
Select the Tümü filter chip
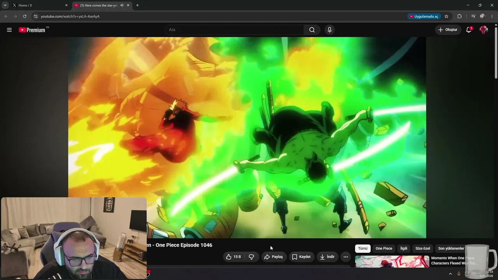pos(363,248)
